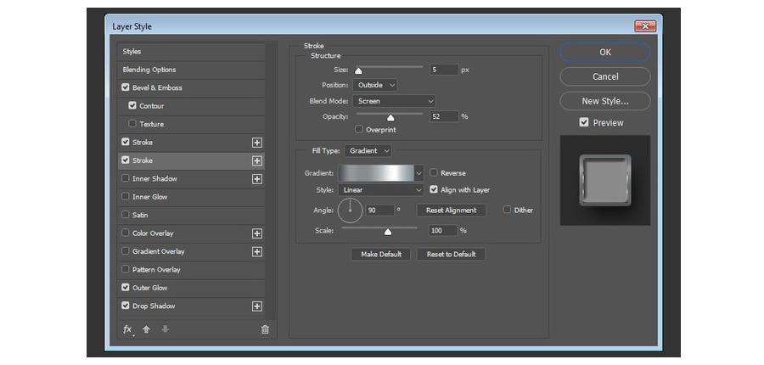
Task: Click the Opacity slider handle
Action: [390, 118]
